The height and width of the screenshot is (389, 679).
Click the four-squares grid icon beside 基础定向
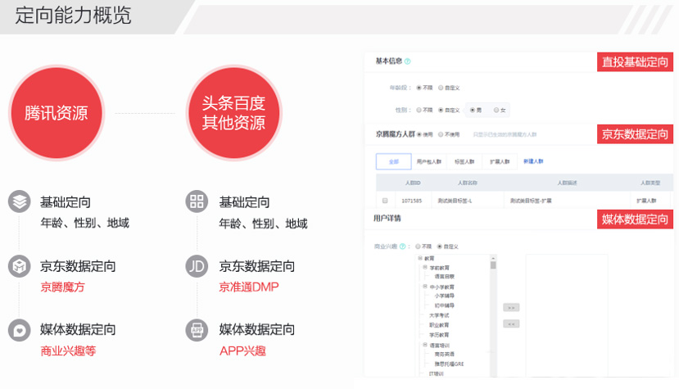click(x=197, y=201)
